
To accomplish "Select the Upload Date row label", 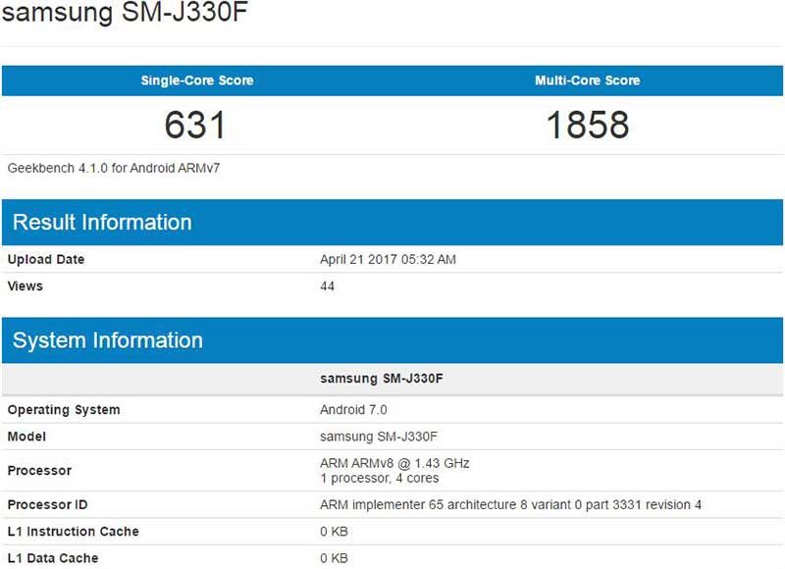I will [46, 260].
